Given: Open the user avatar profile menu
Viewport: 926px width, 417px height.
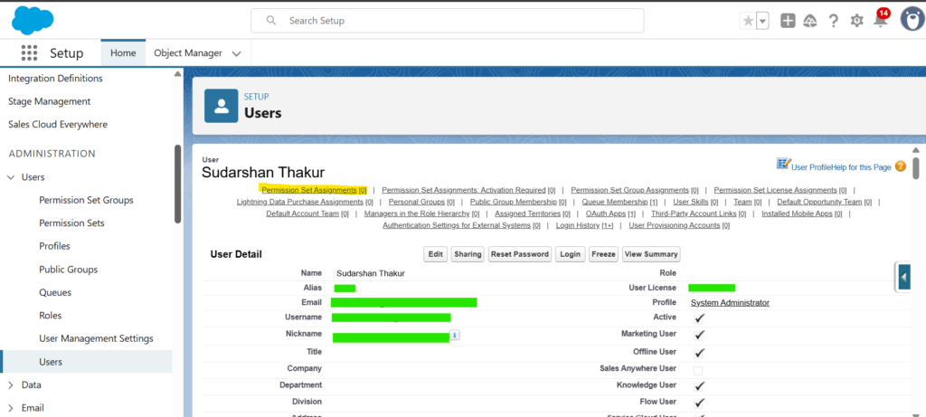Looking at the screenshot, I should point(912,20).
